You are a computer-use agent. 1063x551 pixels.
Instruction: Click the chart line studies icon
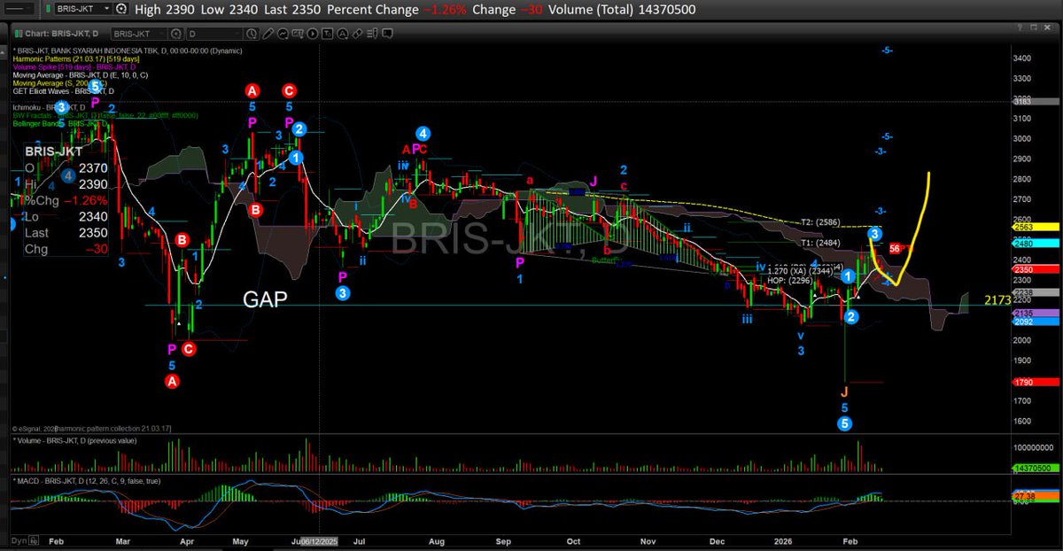[283, 33]
